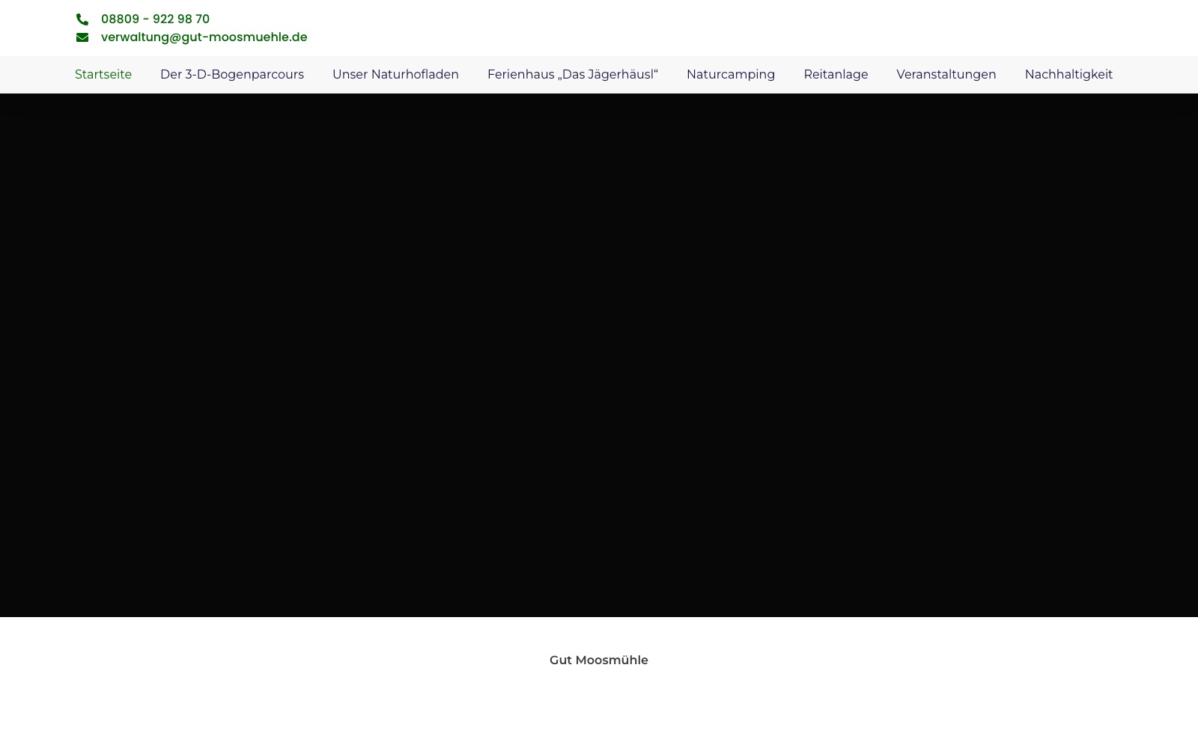Click the envelope icon next to the email
The image size is (1198, 748).
point(82,37)
